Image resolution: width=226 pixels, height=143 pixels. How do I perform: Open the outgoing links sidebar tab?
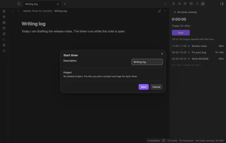point(179,4)
